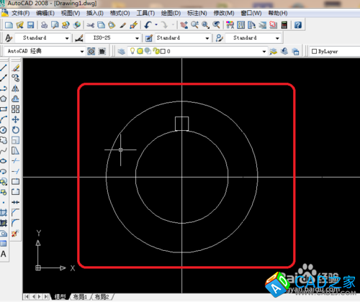This screenshot has height=302, width=360.
Task: Select the Offset modify tool
Action: 15,99
